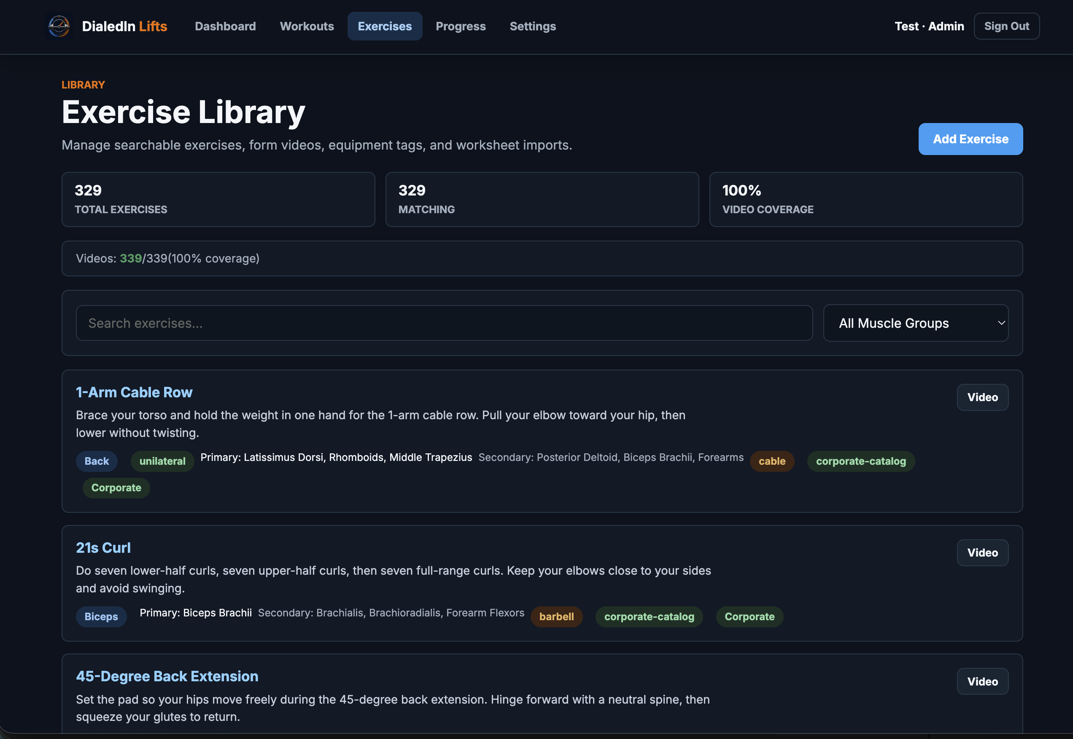Click the Biceps muscle group tag
The width and height of the screenshot is (1073, 739).
point(101,617)
